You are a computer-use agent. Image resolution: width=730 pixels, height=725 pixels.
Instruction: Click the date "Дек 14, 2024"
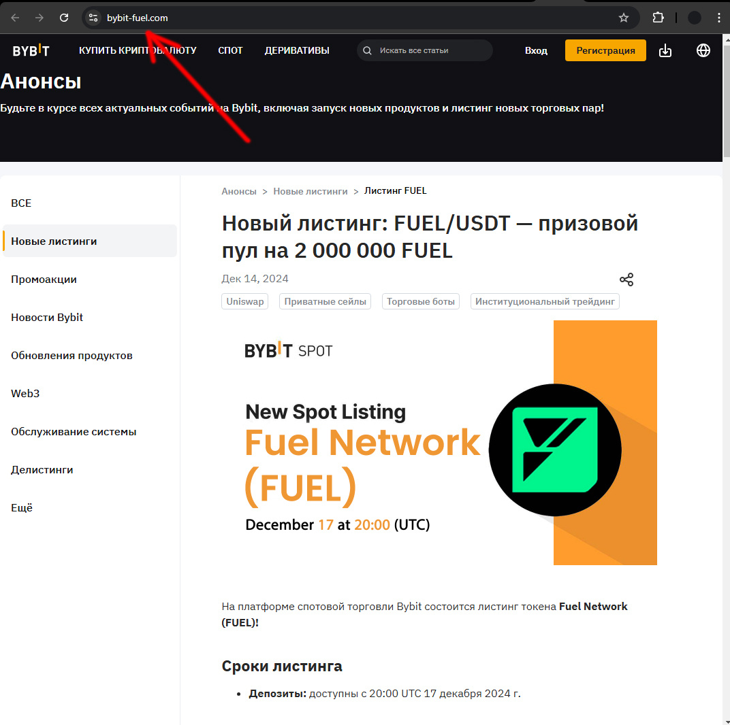(255, 279)
